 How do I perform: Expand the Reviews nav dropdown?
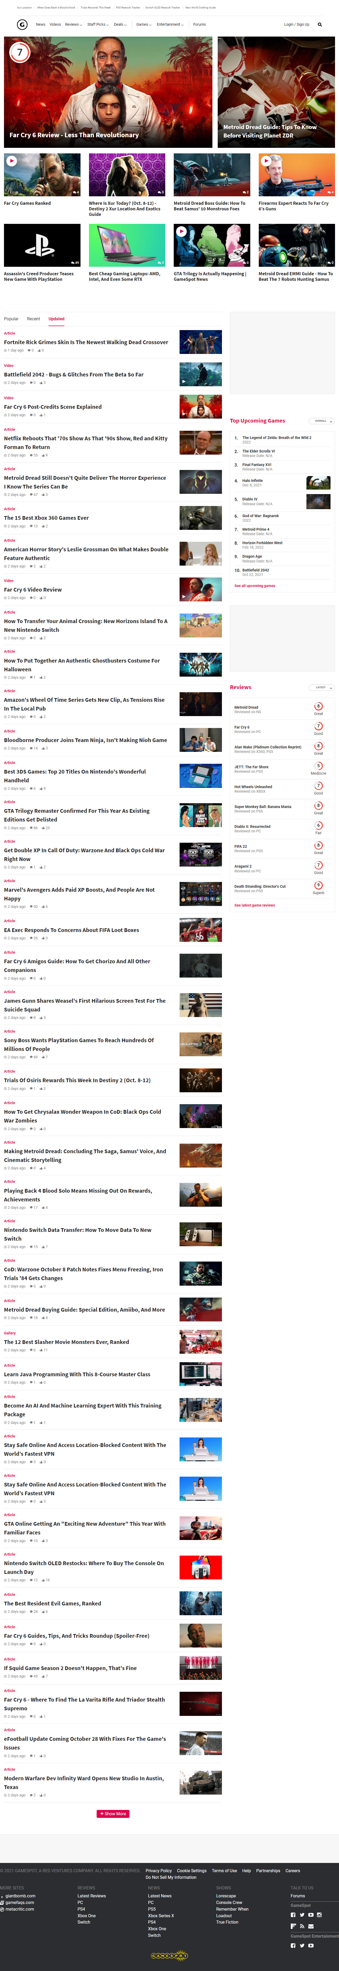(x=73, y=24)
